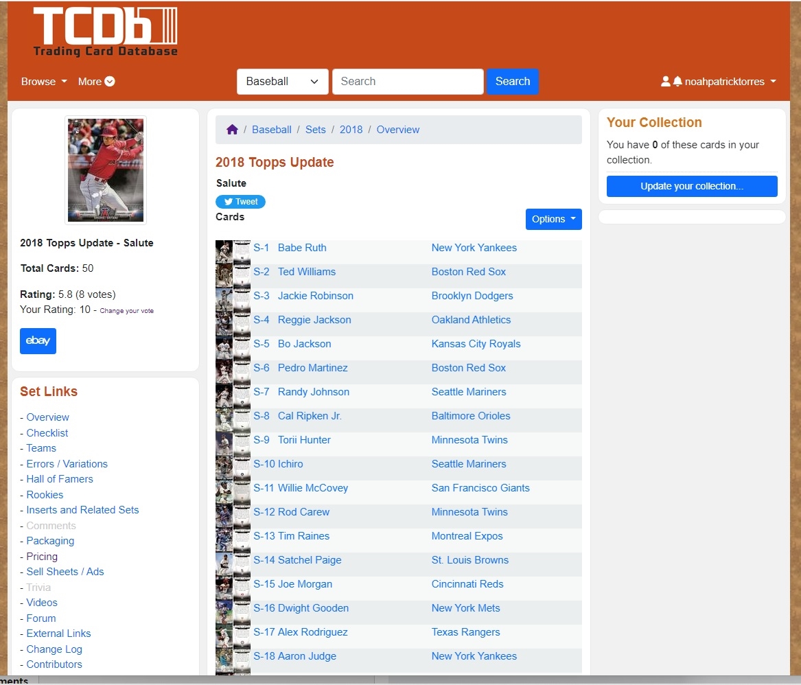
Task: Open Forum under Set Links
Action: pos(41,618)
